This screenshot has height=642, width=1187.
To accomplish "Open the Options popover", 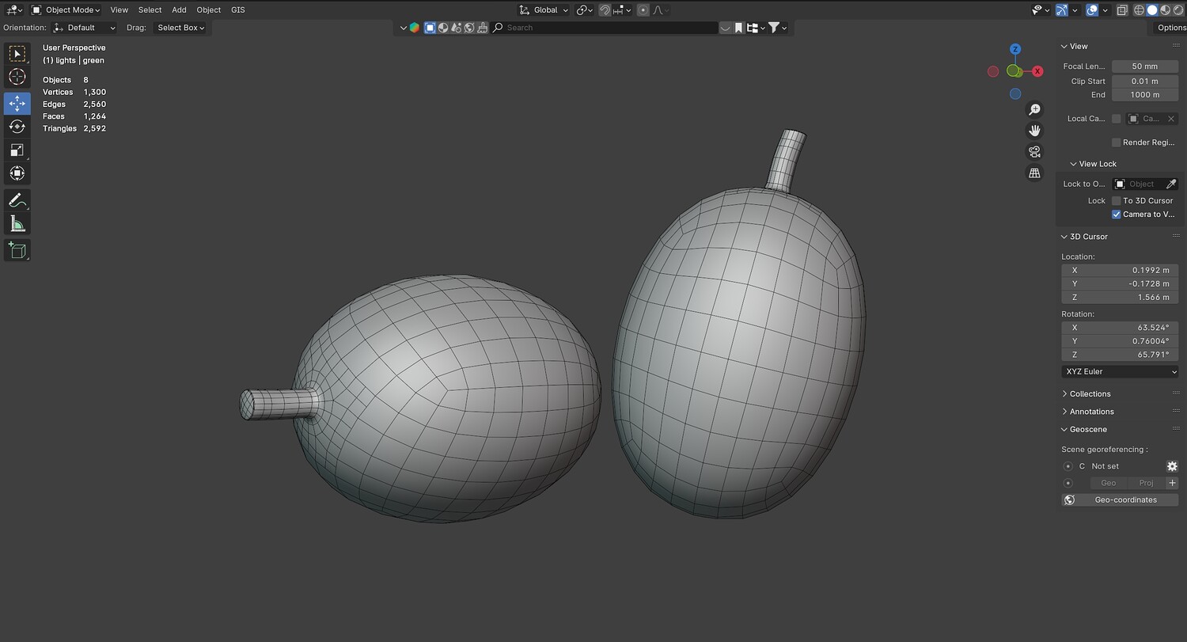I will click(1171, 28).
